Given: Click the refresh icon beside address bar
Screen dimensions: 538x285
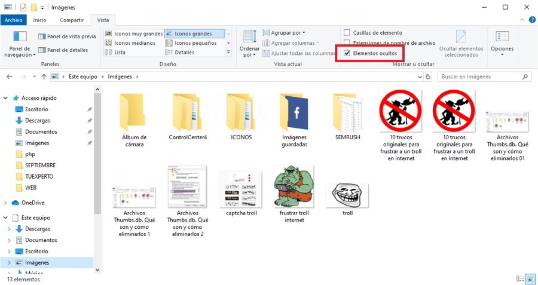Looking at the screenshot, I should click(x=427, y=77).
